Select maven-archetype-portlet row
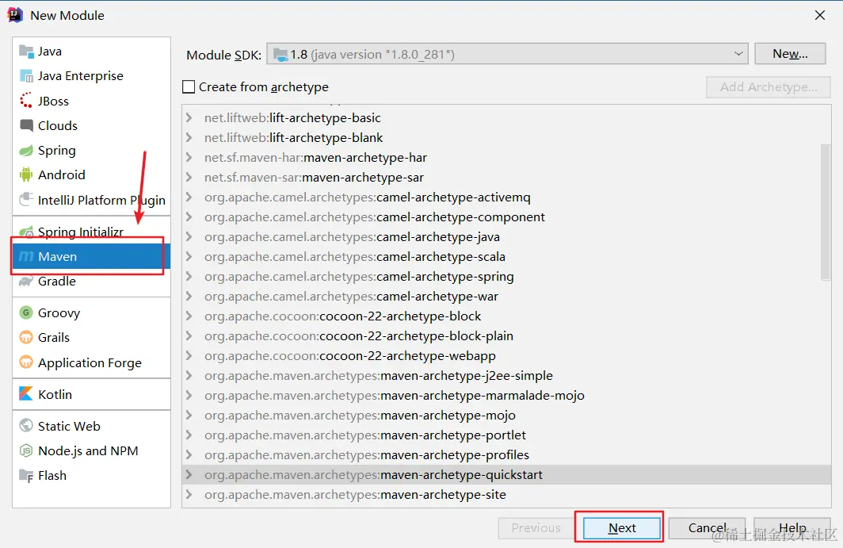This screenshot has height=548, width=843. [506, 435]
